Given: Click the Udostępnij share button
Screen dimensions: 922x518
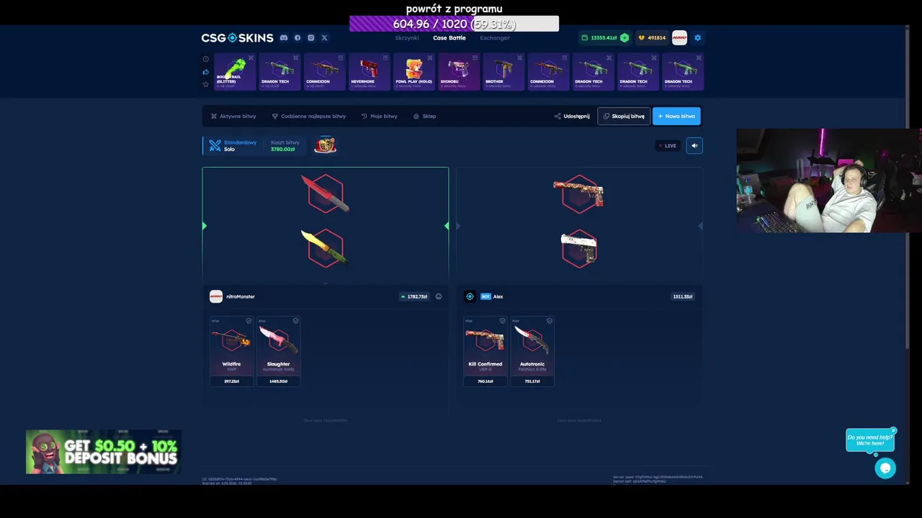Looking at the screenshot, I should click(x=572, y=116).
